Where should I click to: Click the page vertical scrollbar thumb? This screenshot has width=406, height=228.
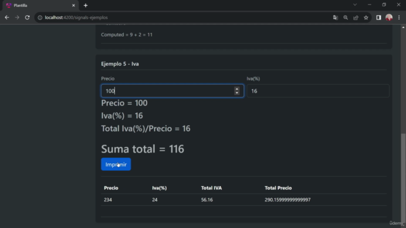point(403,177)
